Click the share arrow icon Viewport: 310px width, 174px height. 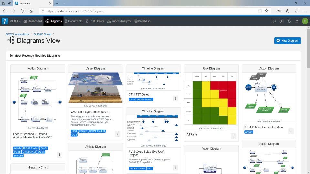[x=282, y=21]
